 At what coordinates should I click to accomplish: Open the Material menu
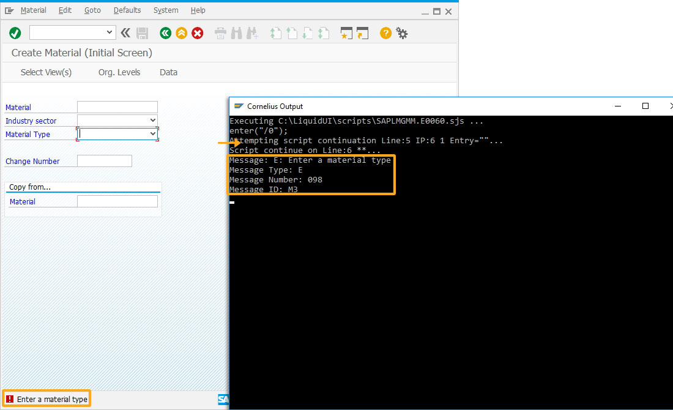tap(34, 10)
